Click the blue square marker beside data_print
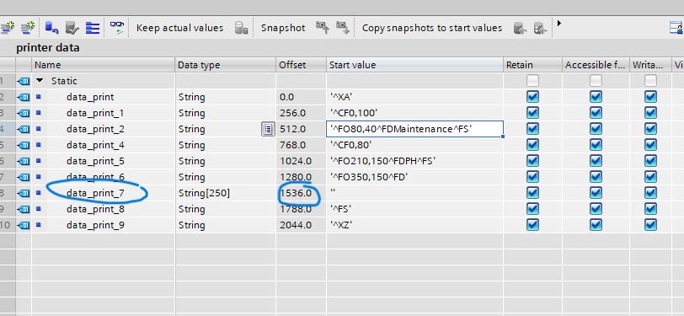This screenshot has height=316, width=684. coord(39,96)
